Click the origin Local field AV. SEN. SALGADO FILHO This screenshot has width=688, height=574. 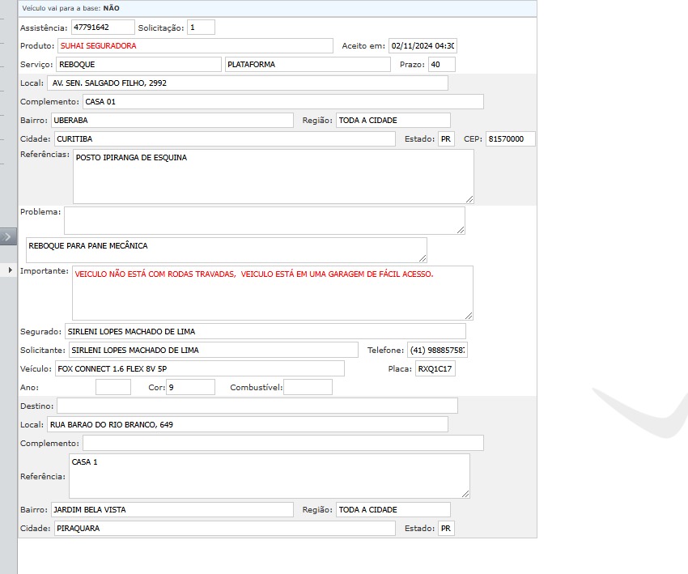248,83
